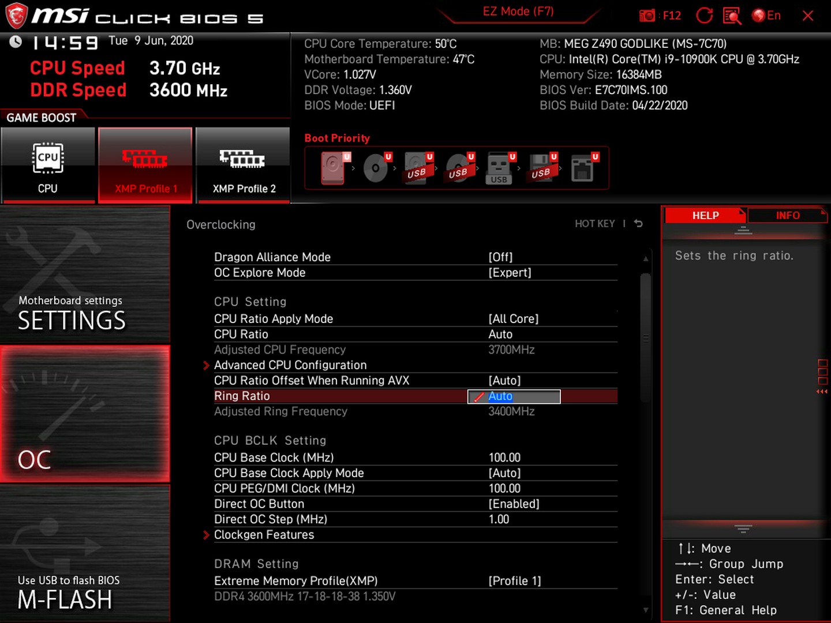Click the help panel bottom collapse handle
Screen dimensions: 831x623
(743, 528)
